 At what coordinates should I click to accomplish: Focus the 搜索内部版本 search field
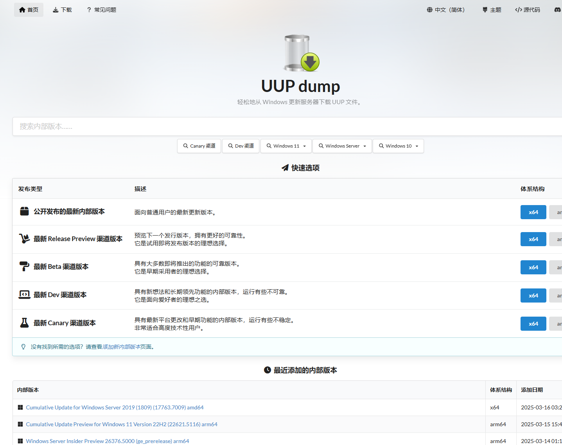tap(287, 126)
